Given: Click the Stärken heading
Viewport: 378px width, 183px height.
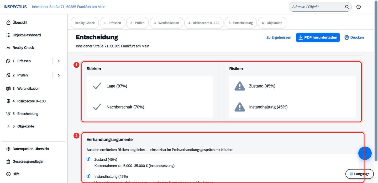Looking at the screenshot, I should pyautogui.click(x=94, y=69).
